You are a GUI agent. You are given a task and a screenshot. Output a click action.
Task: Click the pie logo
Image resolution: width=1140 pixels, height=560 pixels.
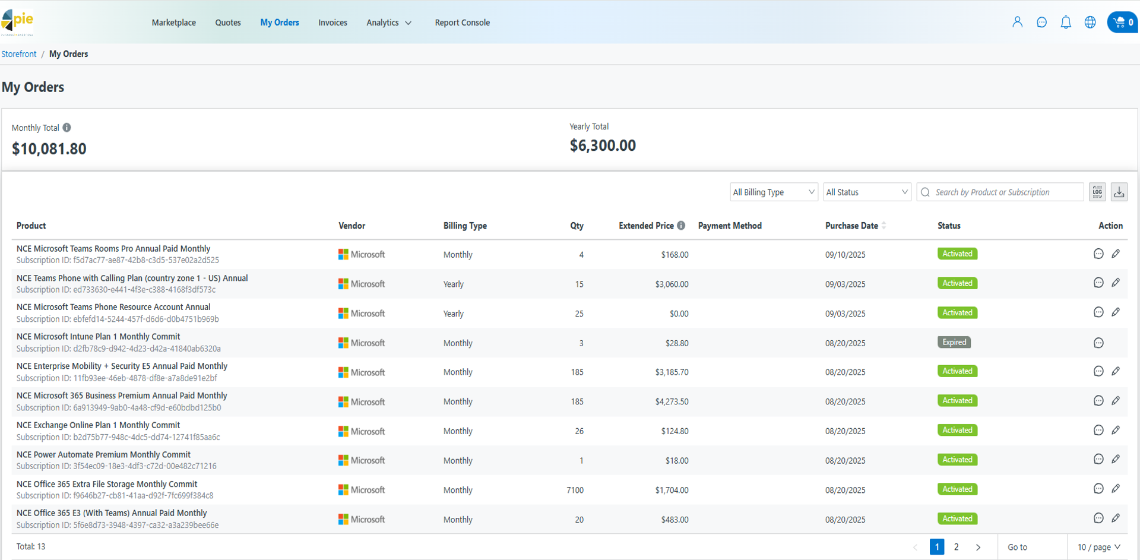click(18, 21)
